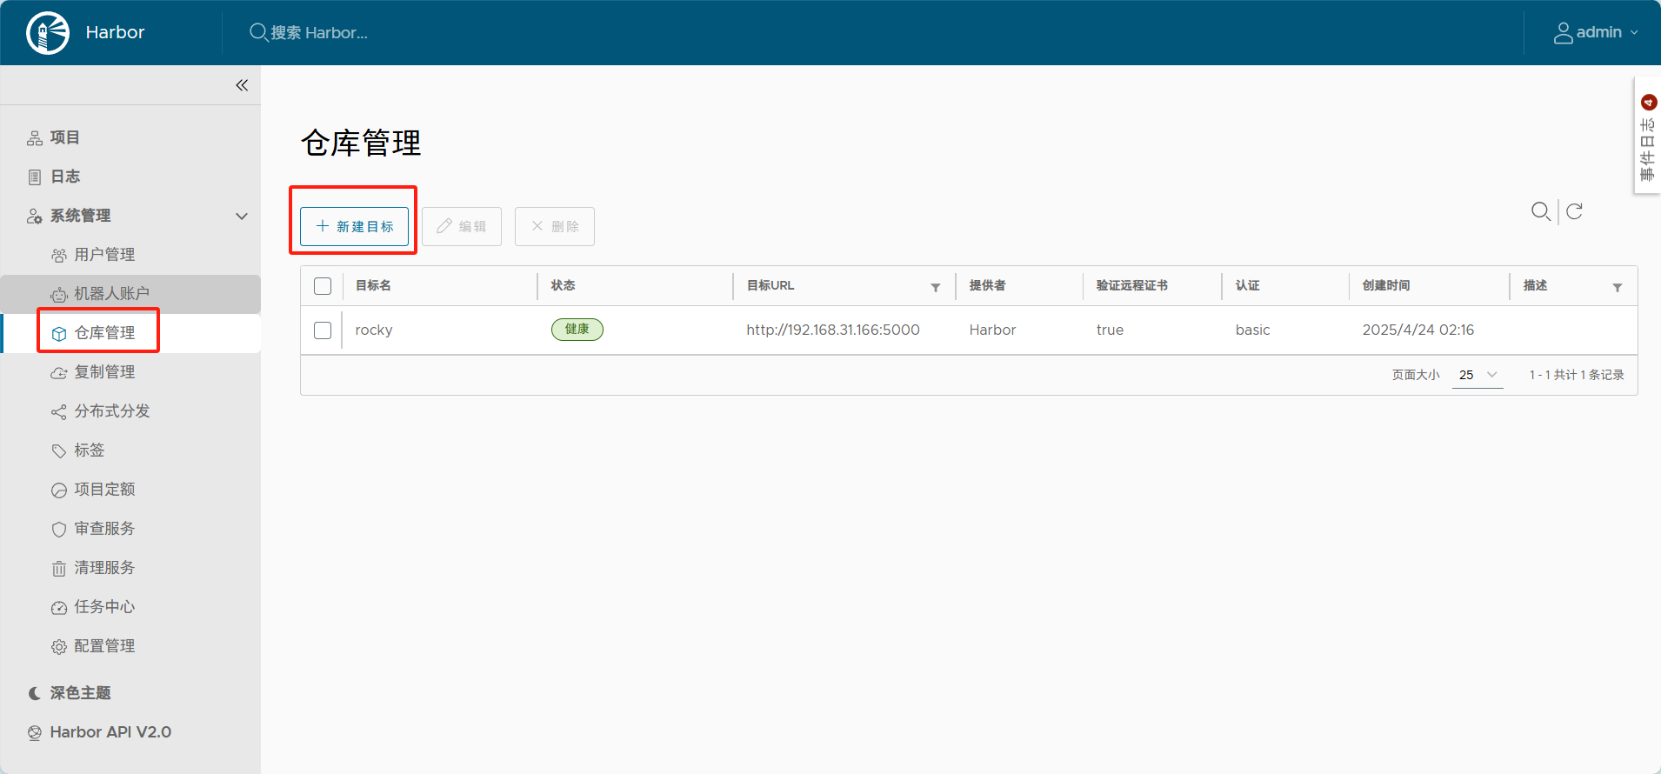Viewport: 1661px width, 774px height.
Task: Click the 提供者 column header
Action: 987,285
